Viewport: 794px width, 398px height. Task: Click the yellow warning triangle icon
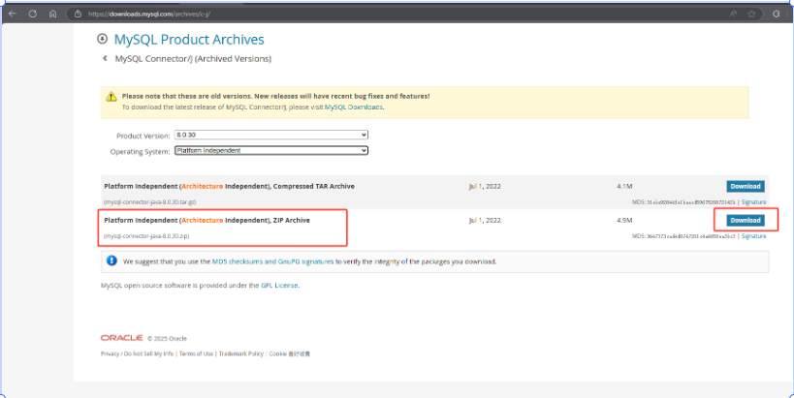111,97
